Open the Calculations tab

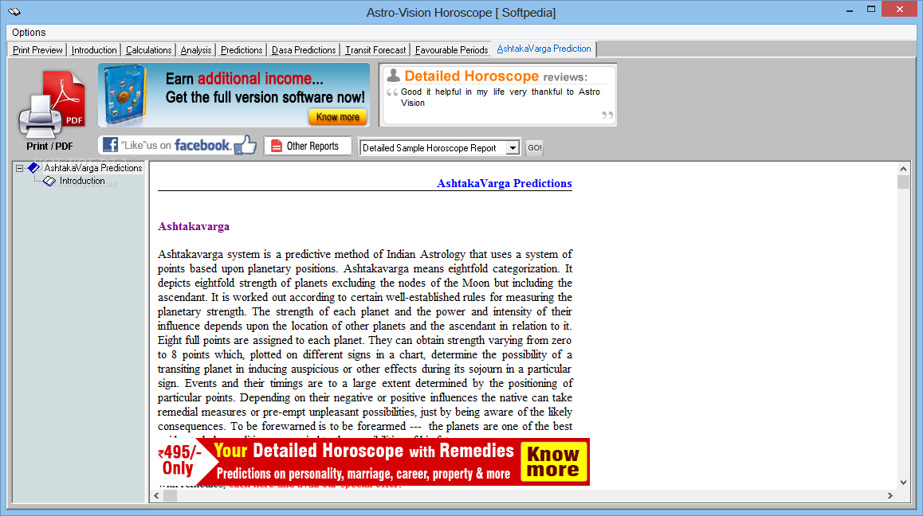(148, 50)
